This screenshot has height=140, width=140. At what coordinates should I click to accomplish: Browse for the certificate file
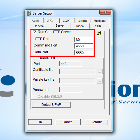(x=100, y=72)
